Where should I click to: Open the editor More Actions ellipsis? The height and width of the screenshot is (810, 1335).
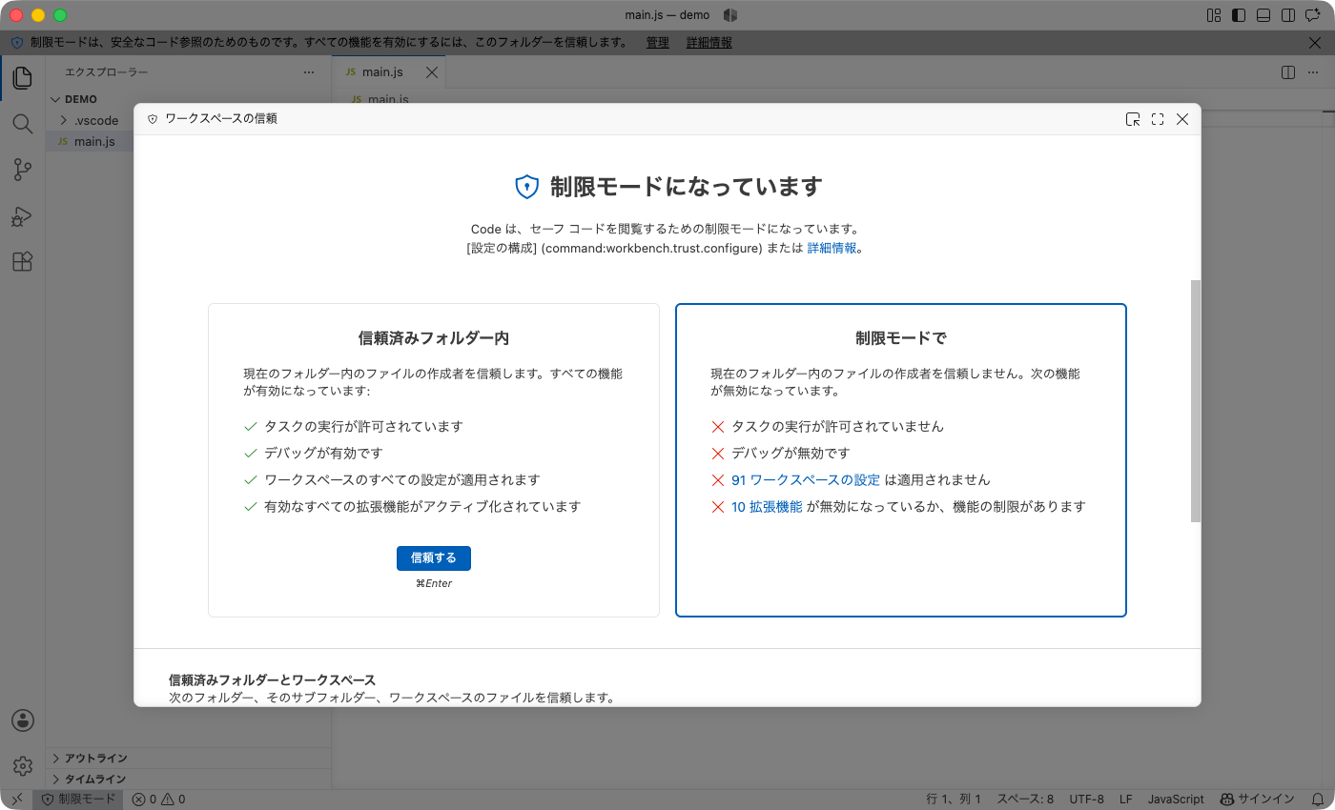point(1315,72)
